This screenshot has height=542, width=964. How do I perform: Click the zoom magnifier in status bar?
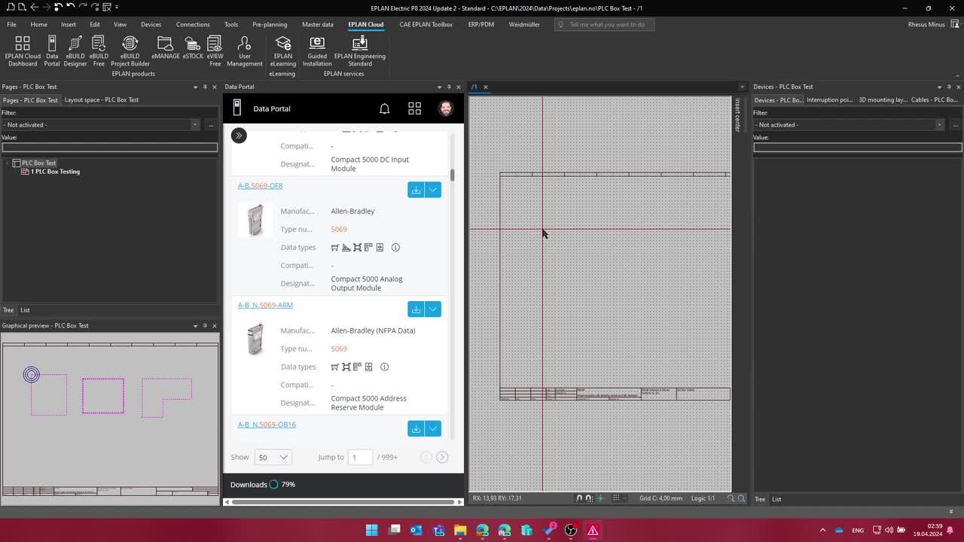click(741, 498)
